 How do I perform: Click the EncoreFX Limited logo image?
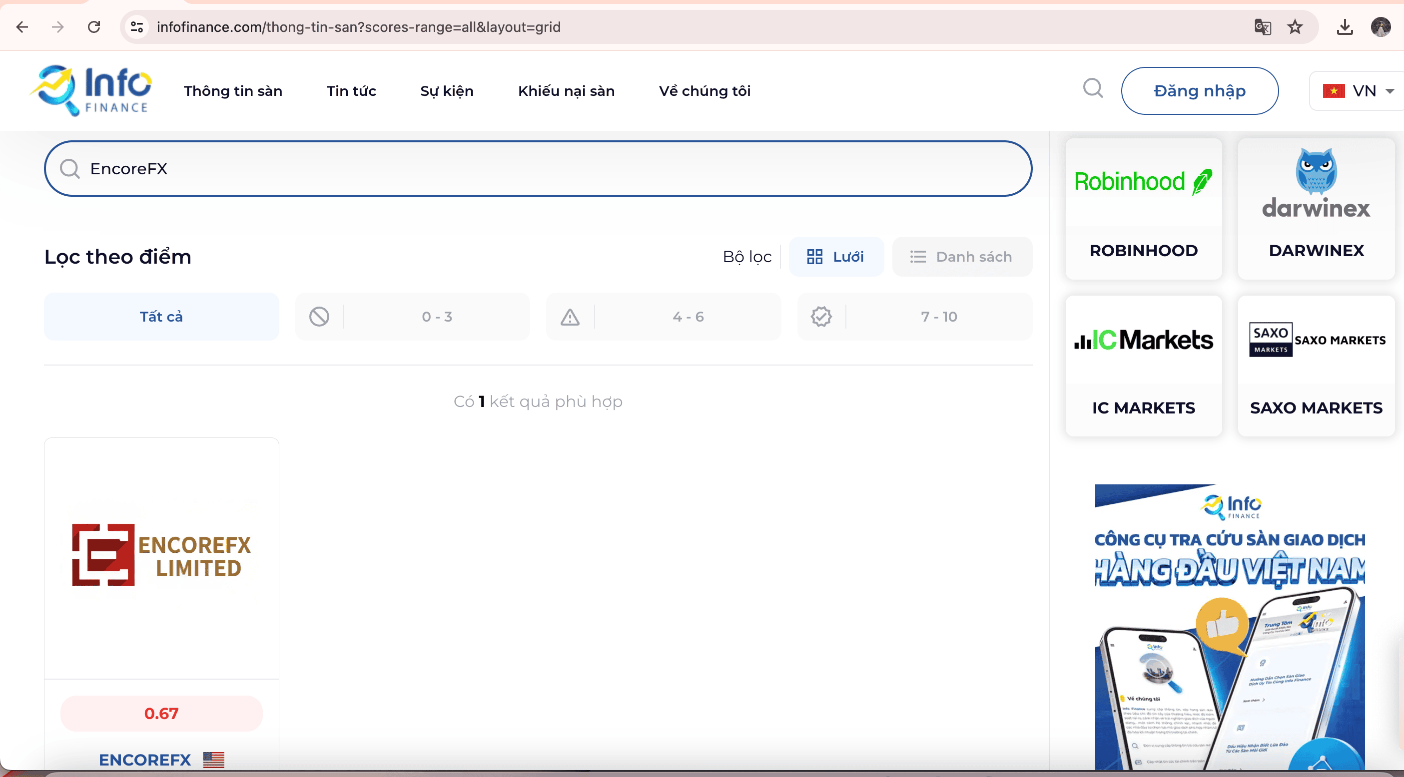161,555
